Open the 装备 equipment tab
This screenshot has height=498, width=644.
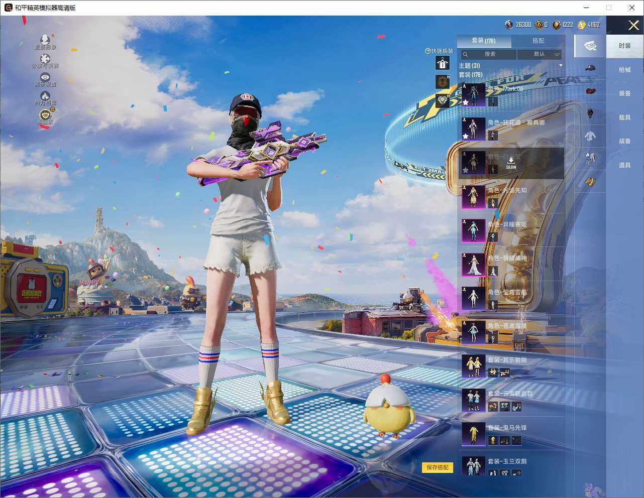[625, 93]
